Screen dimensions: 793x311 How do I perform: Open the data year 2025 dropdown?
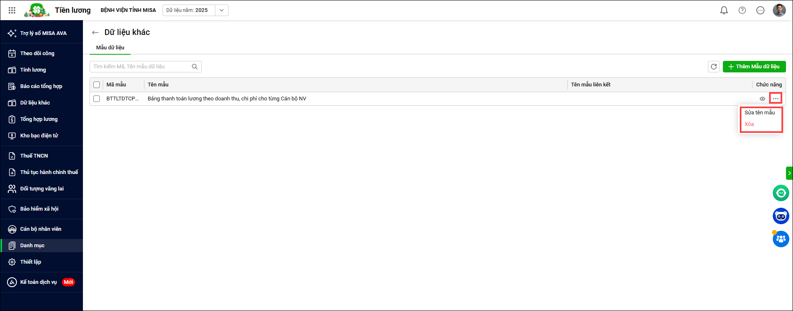(222, 10)
